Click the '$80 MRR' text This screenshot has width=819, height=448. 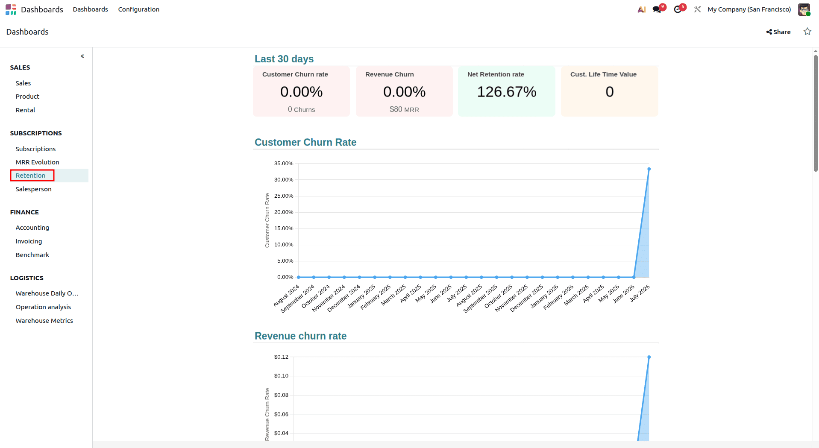pyautogui.click(x=404, y=109)
